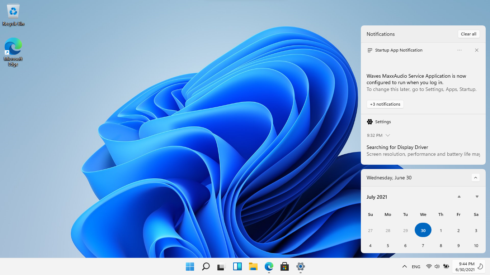This screenshot has height=275, width=490.
Task: Click the July 2021 month header
Action: coord(377,197)
